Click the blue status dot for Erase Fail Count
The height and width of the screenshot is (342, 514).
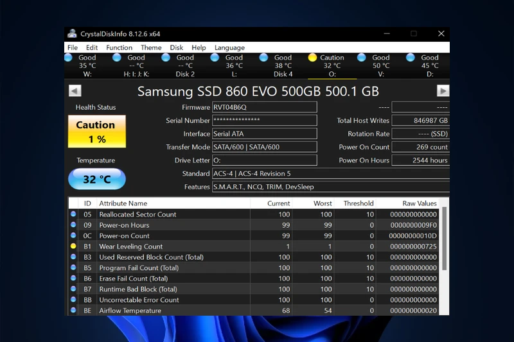coord(73,278)
